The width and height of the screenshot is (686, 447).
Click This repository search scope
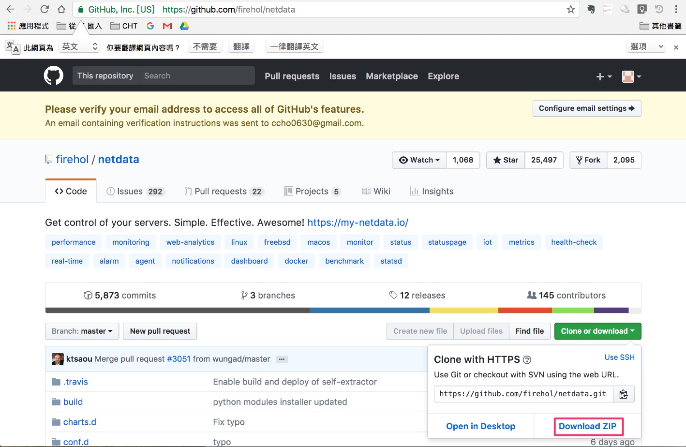[x=105, y=76]
